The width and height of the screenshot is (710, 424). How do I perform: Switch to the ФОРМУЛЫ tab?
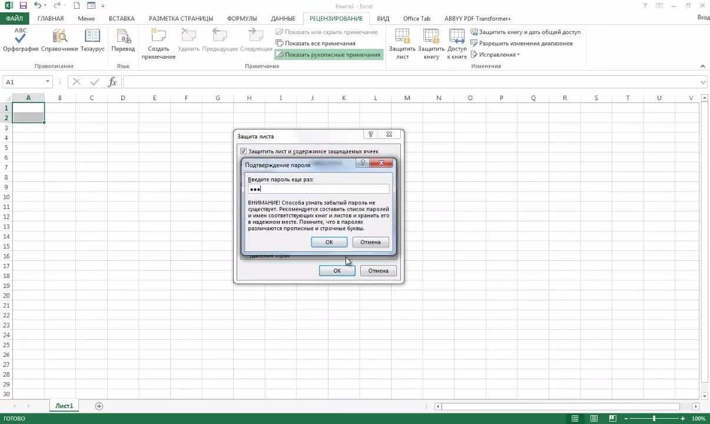click(241, 18)
